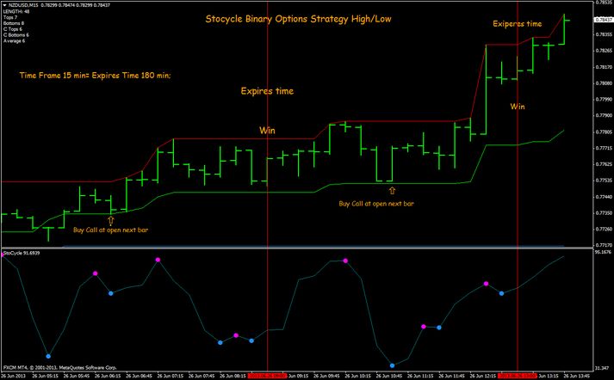Click the LENGTH: 48 indicator label
Image resolution: width=614 pixels, height=380 pixels.
click(16, 11)
